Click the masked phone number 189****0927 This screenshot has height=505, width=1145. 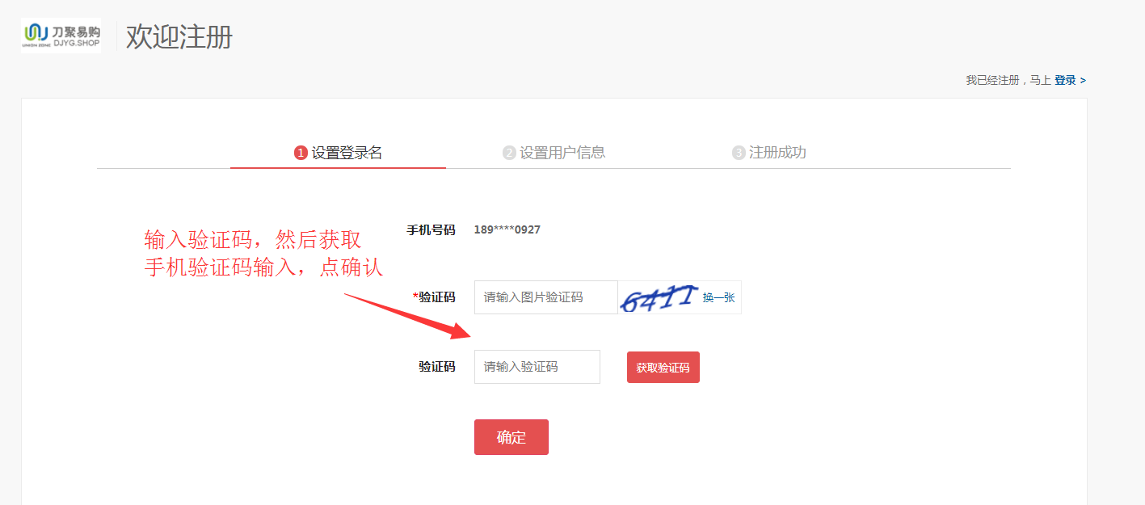coord(507,229)
